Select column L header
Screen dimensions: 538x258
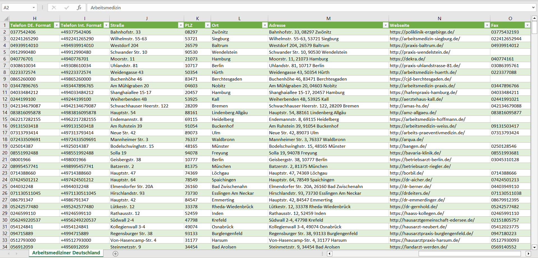240,18
